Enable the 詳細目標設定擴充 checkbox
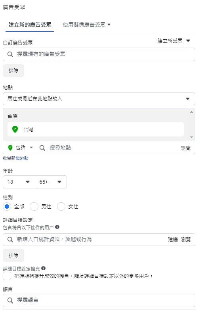The width and height of the screenshot is (200, 313). tap(7, 276)
